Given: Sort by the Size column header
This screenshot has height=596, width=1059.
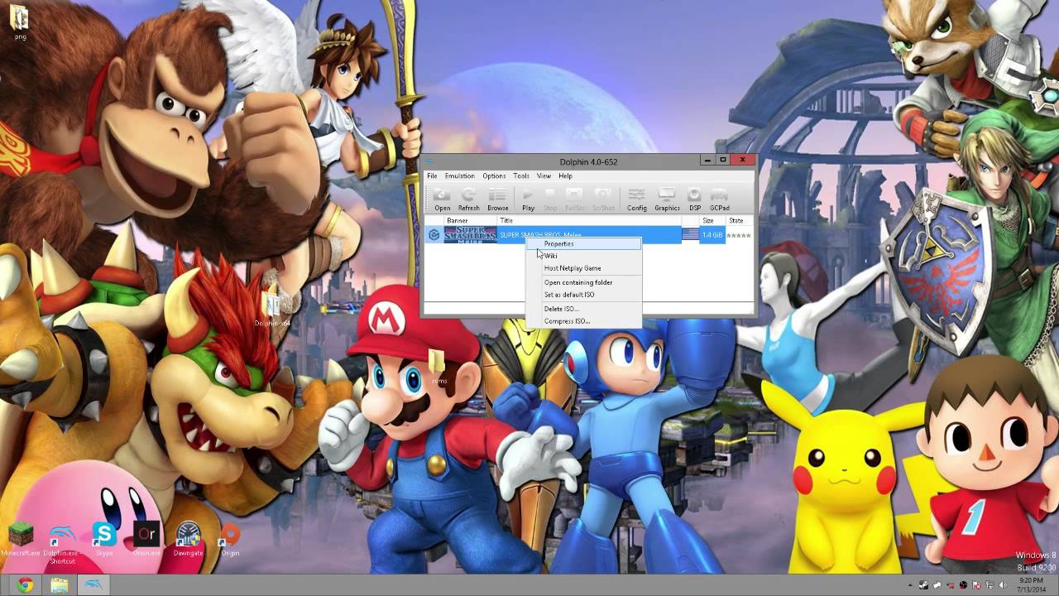Looking at the screenshot, I should coord(712,221).
